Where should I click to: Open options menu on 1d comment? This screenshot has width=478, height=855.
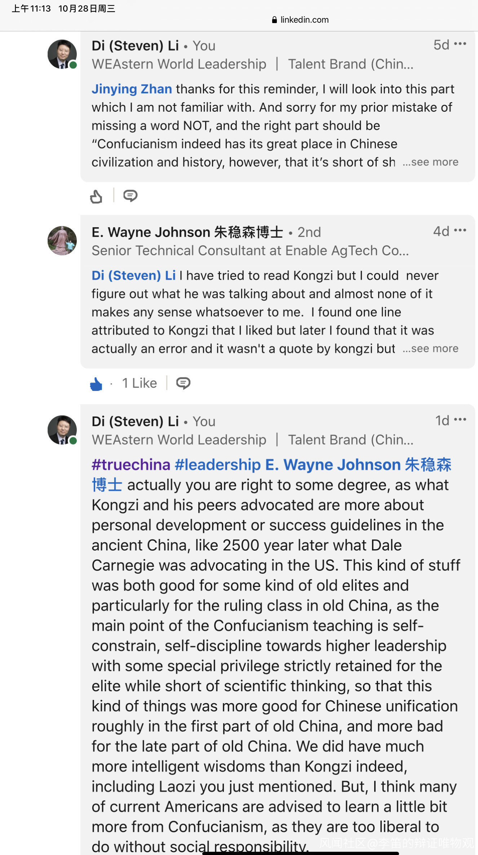point(460,420)
